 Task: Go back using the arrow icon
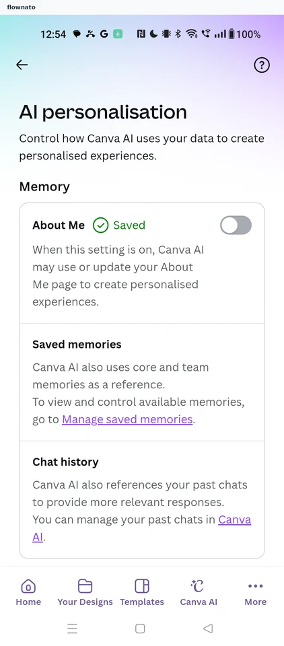point(22,65)
